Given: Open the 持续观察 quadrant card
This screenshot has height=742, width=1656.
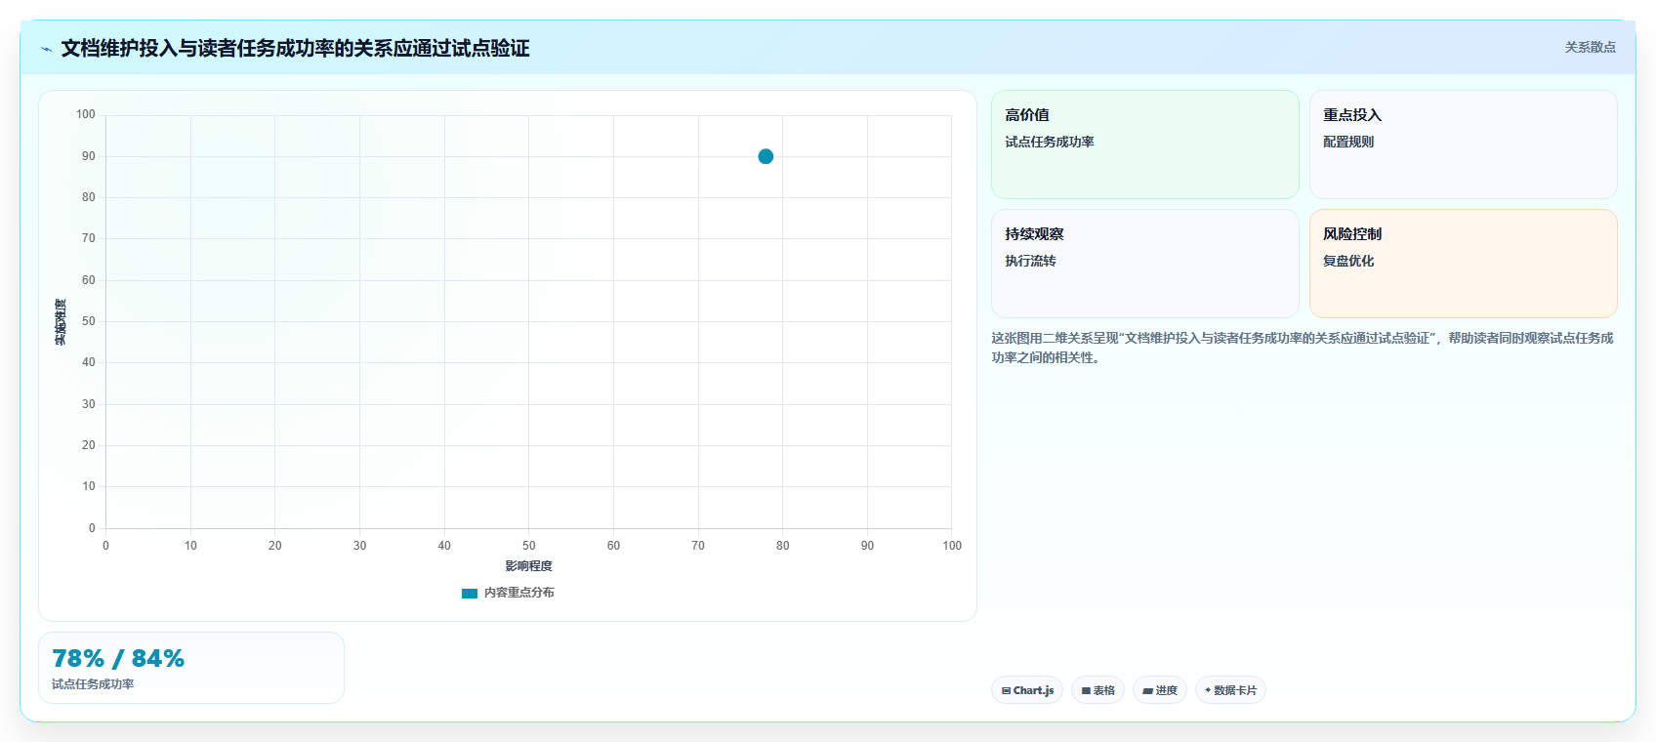Looking at the screenshot, I should pos(1144,264).
